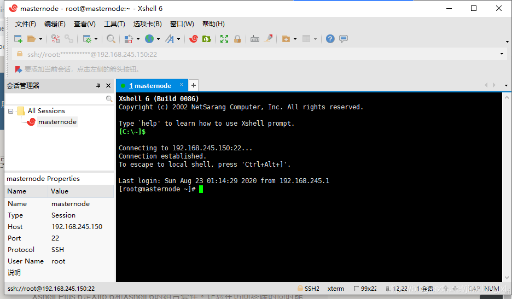
Task: Open the 工具(T) menu
Action: 114,24
